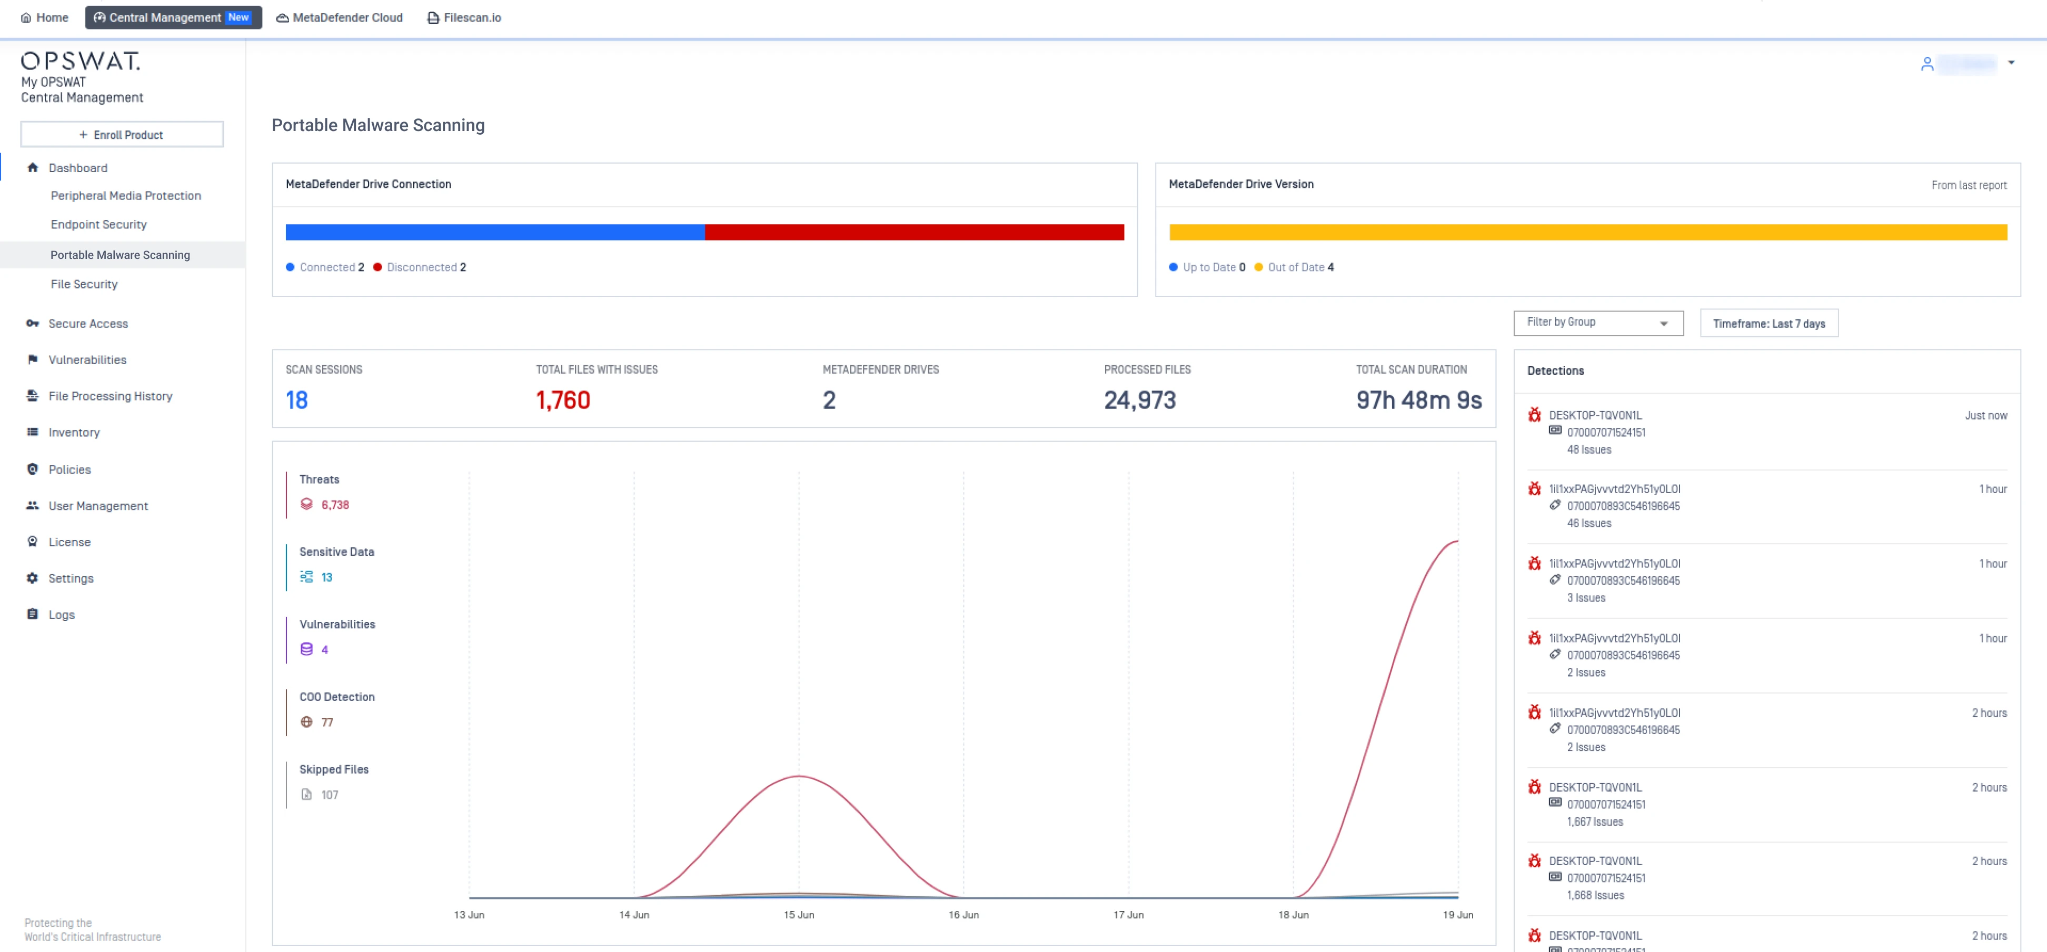Click the License badge icon
2047x952 pixels.
pyautogui.click(x=33, y=542)
